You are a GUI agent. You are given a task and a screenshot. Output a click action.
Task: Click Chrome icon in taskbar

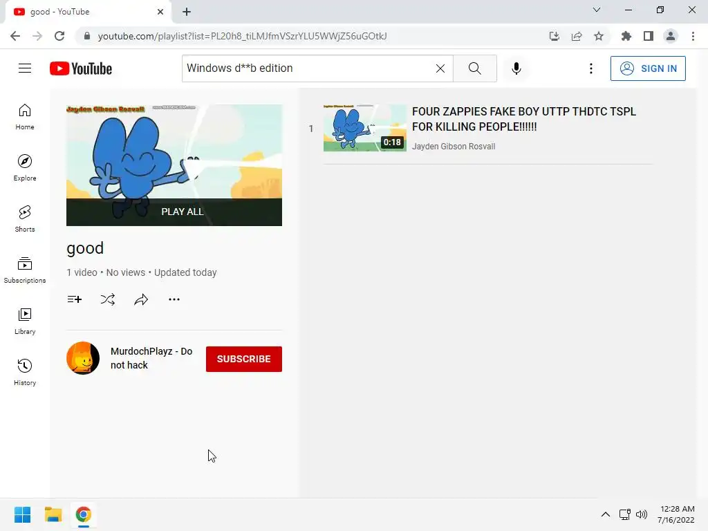point(83,514)
